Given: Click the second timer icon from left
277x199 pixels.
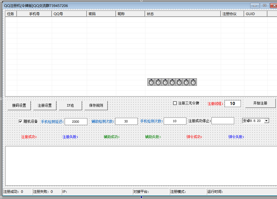Looking at the screenshot, I should click(x=158, y=82).
